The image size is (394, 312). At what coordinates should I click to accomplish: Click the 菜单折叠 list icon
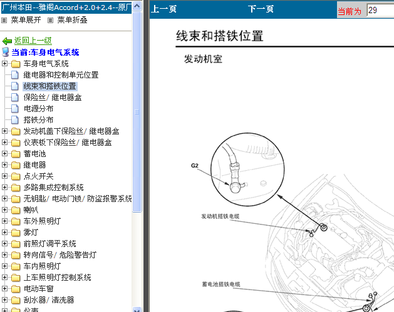[51, 20]
